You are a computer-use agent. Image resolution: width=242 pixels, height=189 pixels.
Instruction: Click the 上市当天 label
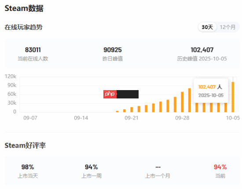pyautogui.click(x=28, y=176)
